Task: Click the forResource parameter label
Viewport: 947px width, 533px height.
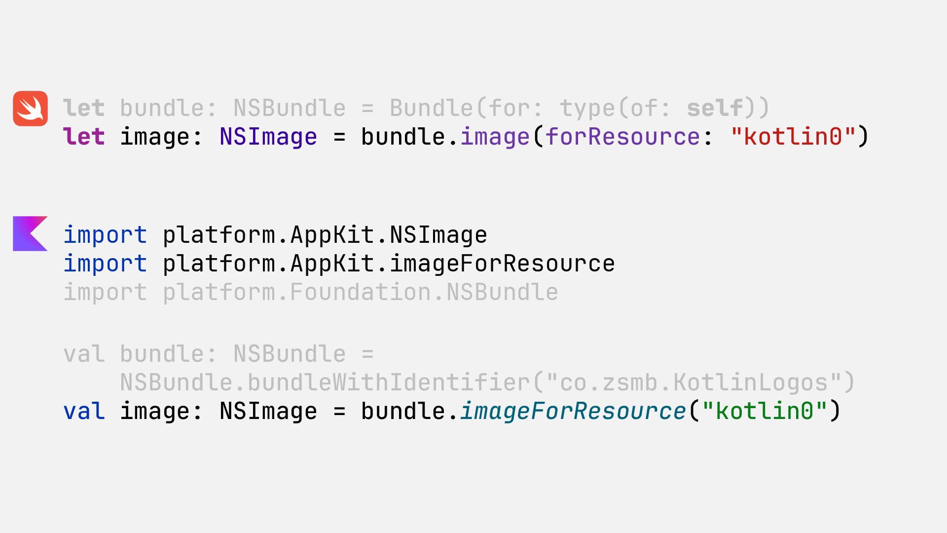Action: (622, 137)
